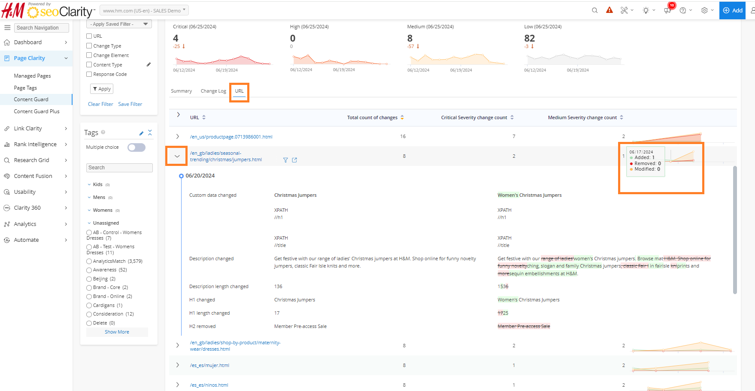The width and height of the screenshot is (755, 391).
Task: Click filter icon next to jumpers.html URL
Action: click(285, 160)
